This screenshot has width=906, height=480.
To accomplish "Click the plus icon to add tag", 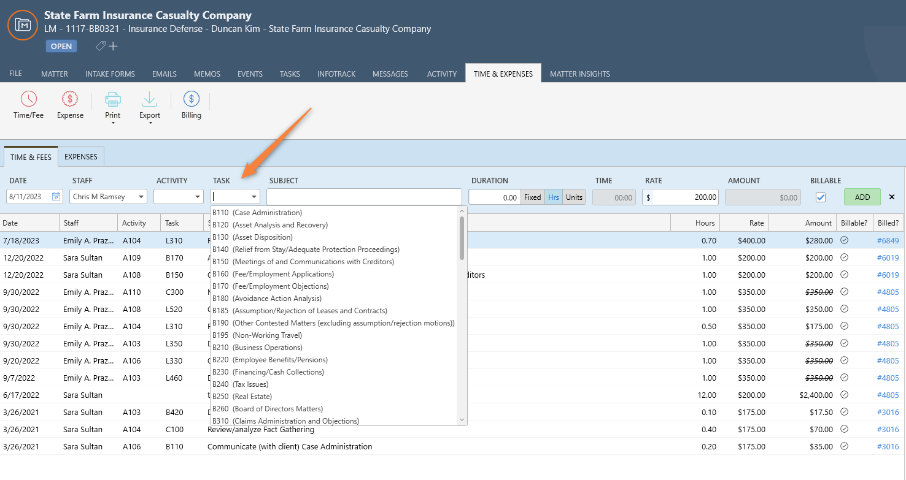I will pyautogui.click(x=113, y=46).
